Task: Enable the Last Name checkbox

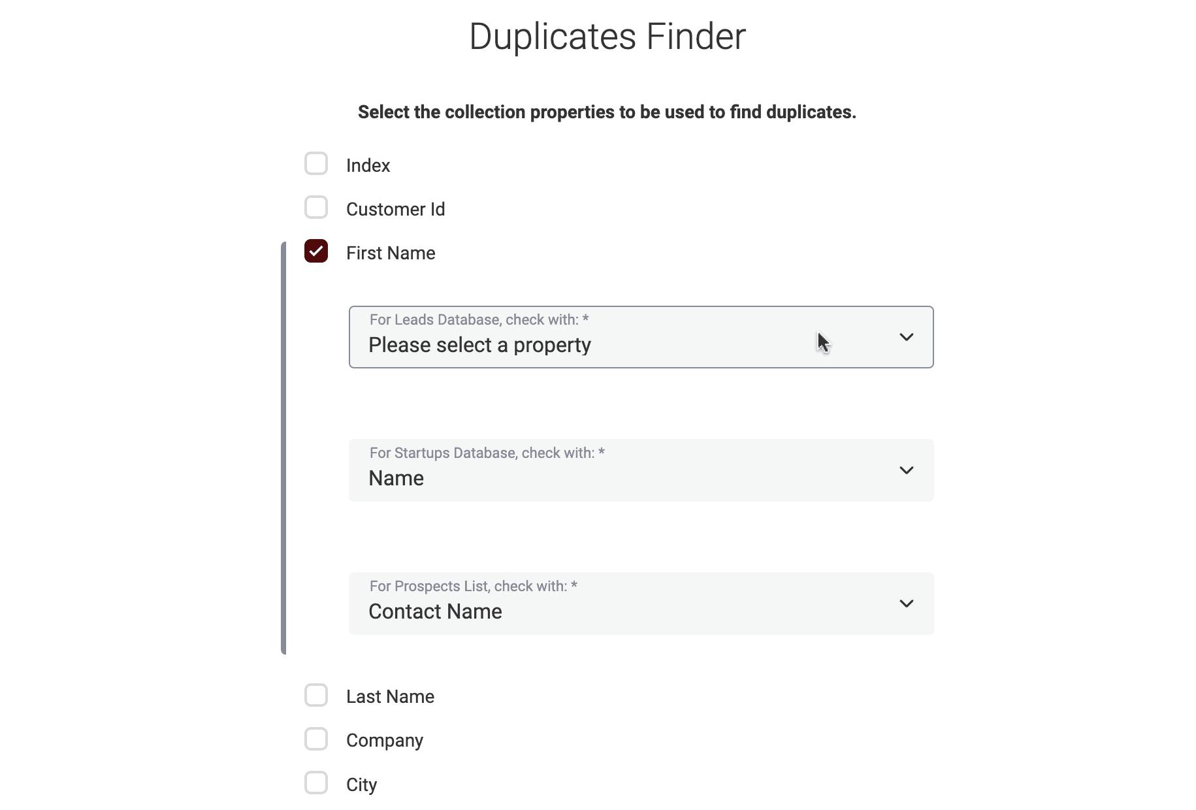Action: pos(316,695)
